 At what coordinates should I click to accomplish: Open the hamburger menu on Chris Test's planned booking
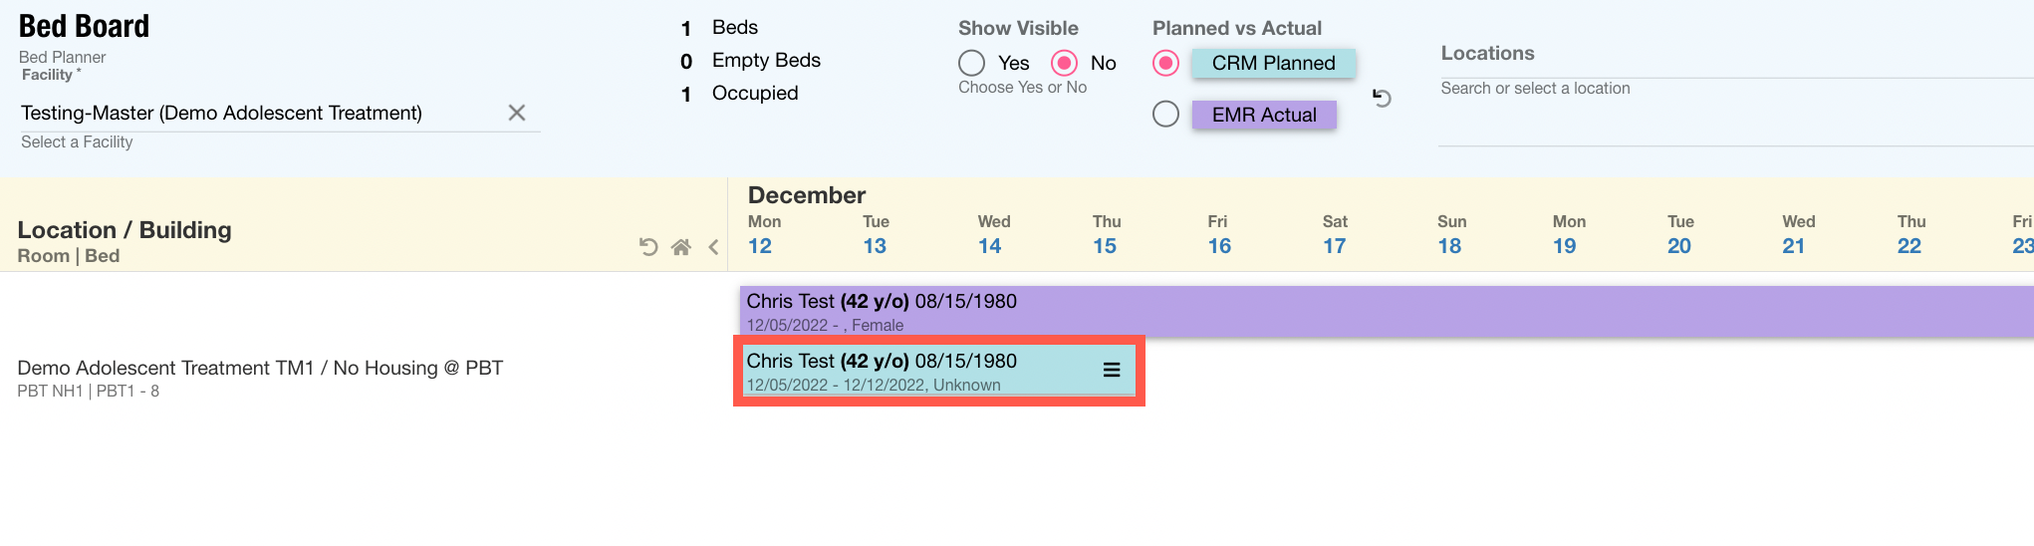1112,370
